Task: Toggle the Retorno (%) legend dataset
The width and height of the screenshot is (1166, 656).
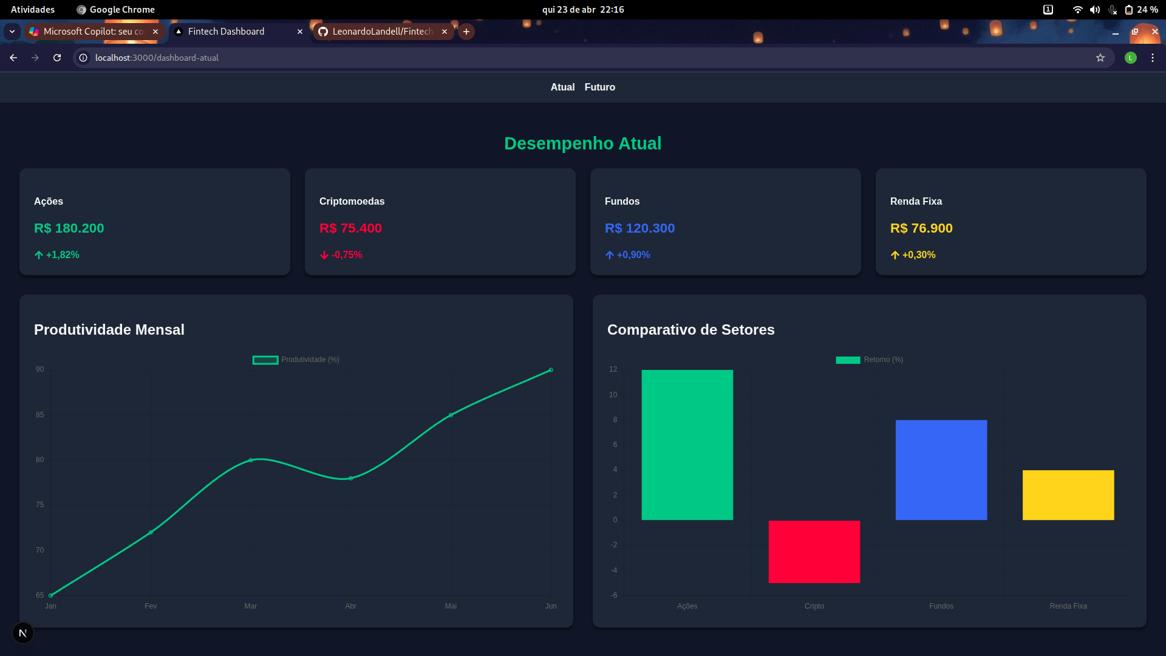Action: 870,360
